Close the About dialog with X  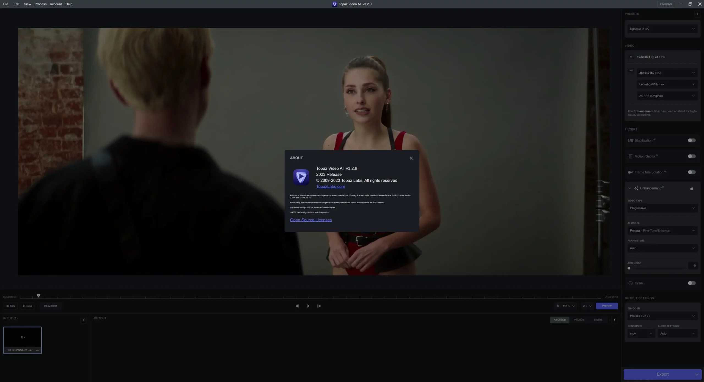click(x=411, y=158)
